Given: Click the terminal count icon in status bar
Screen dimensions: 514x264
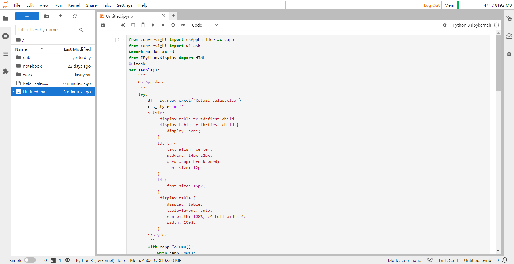Looking at the screenshot, I should click(53, 260).
